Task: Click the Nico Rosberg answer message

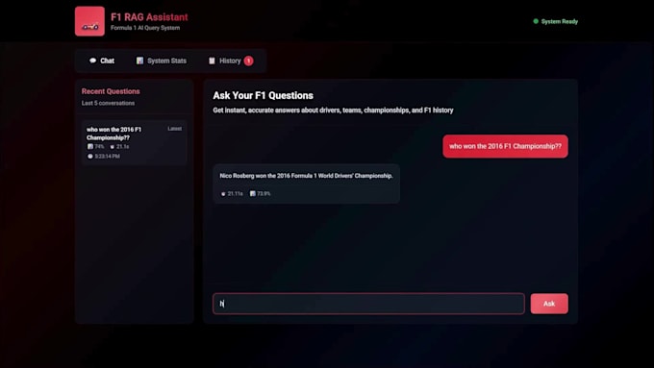Action: click(306, 184)
